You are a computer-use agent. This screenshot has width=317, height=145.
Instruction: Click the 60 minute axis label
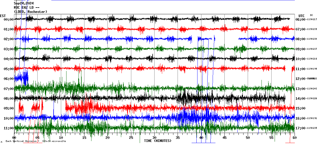294,138
